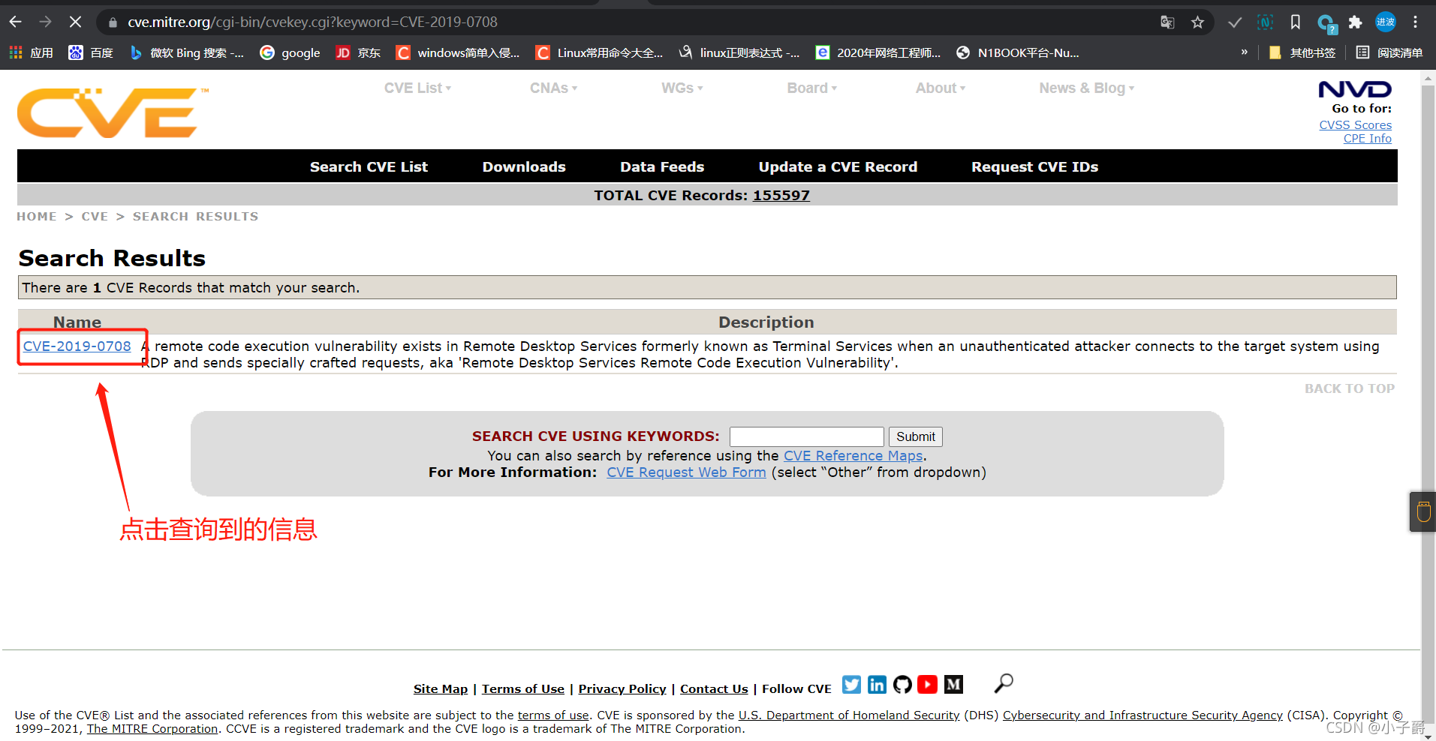Expand the CNAs dropdown menu
The width and height of the screenshot is (1436, 741).
coord(553,88)
